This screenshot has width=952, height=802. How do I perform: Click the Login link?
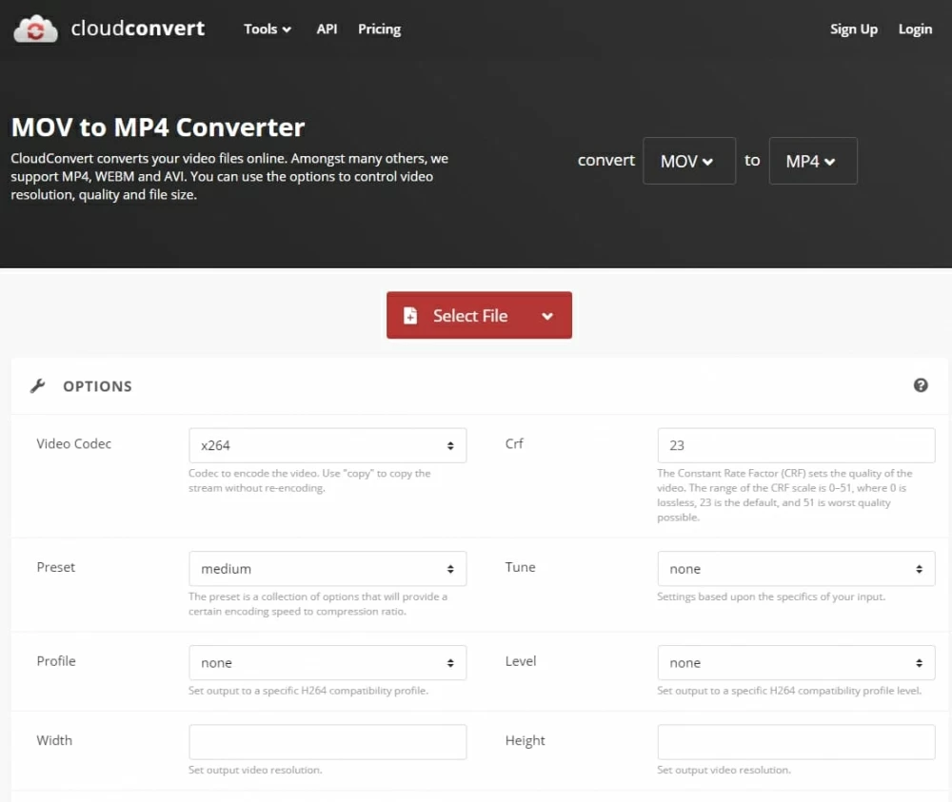pyautogui.click(x=915, y=29)
